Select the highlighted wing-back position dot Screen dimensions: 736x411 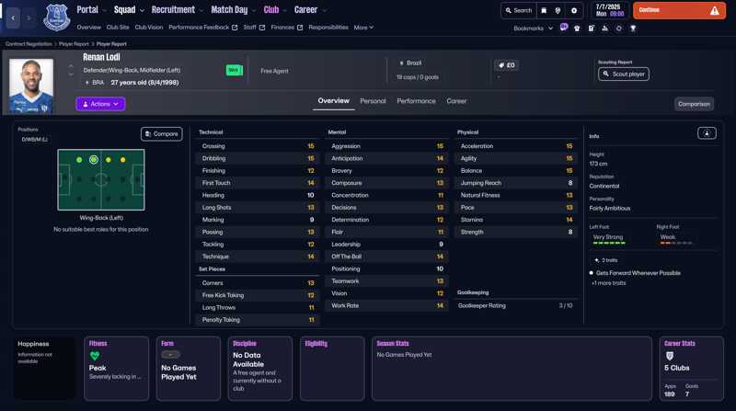coord(93,160)
